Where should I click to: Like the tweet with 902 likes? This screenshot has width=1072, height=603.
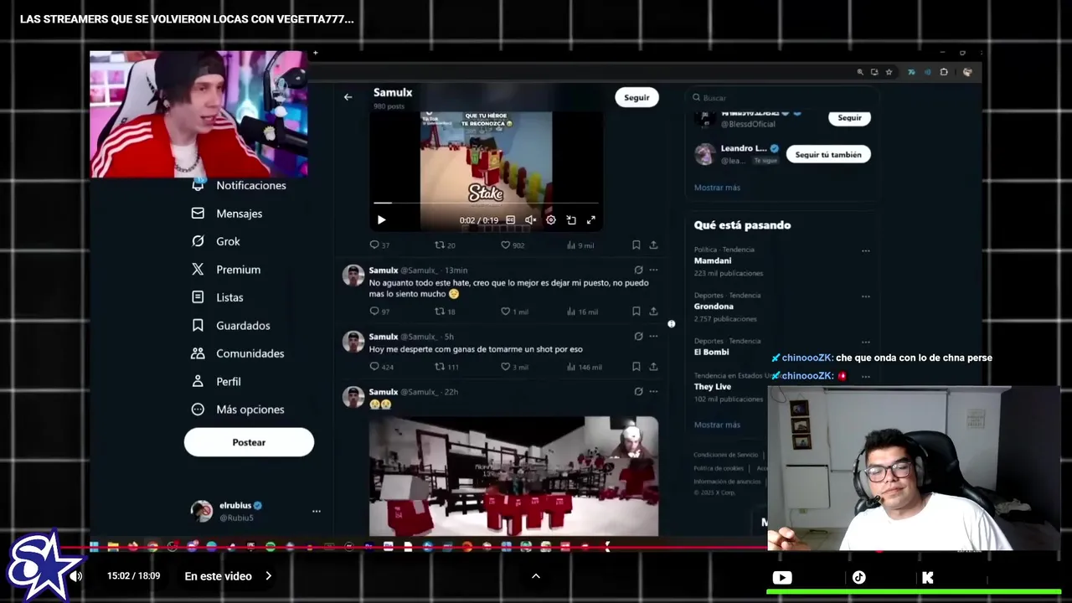[x=512, y=245]
